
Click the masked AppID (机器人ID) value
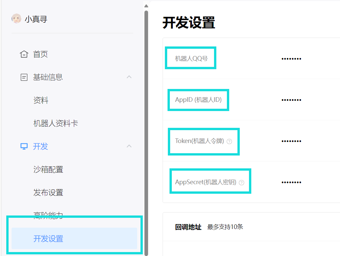[x=291, y=100]
